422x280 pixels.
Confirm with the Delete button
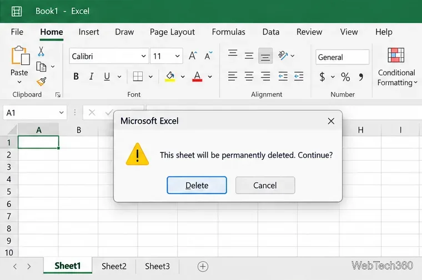197,185
